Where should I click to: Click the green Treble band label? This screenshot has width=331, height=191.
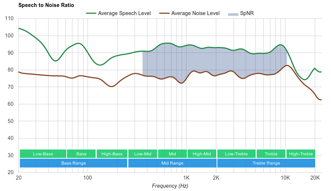271,154
